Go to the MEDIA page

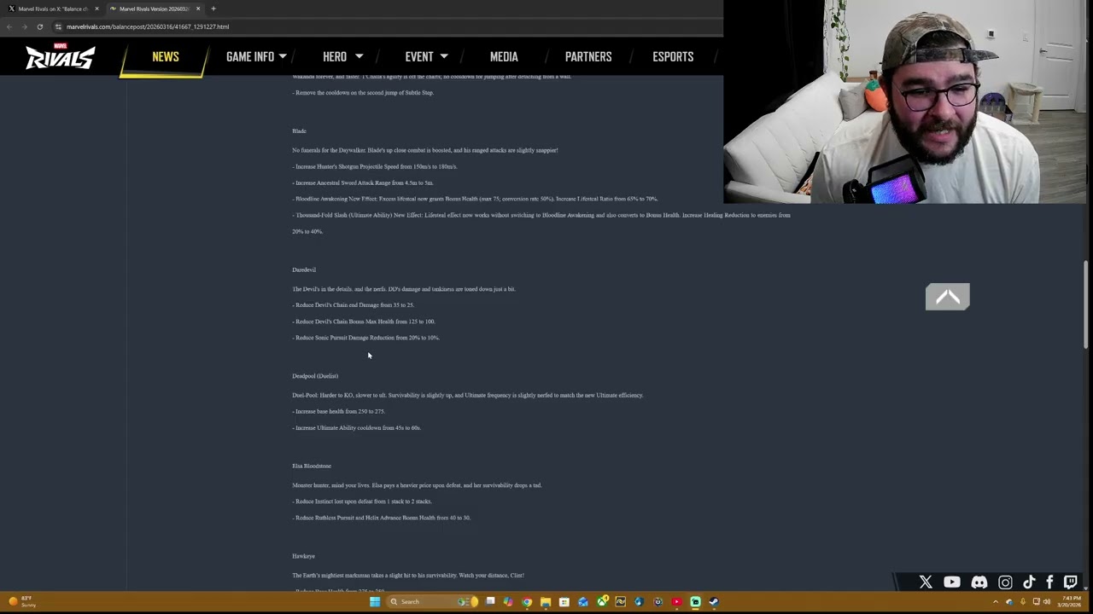pyautogui.click(x=504, y=56)
